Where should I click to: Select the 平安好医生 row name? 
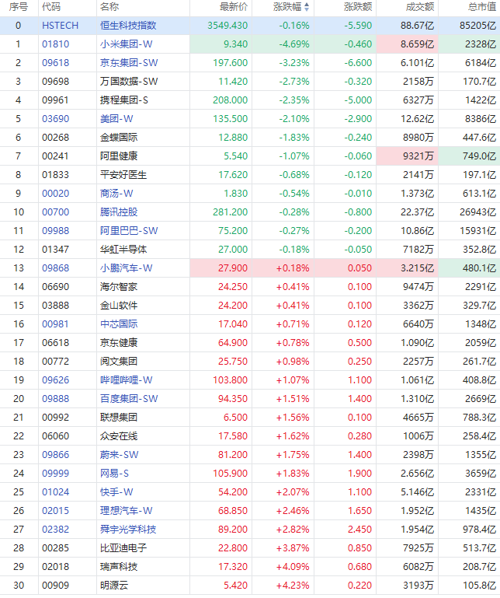click(123, 175)
